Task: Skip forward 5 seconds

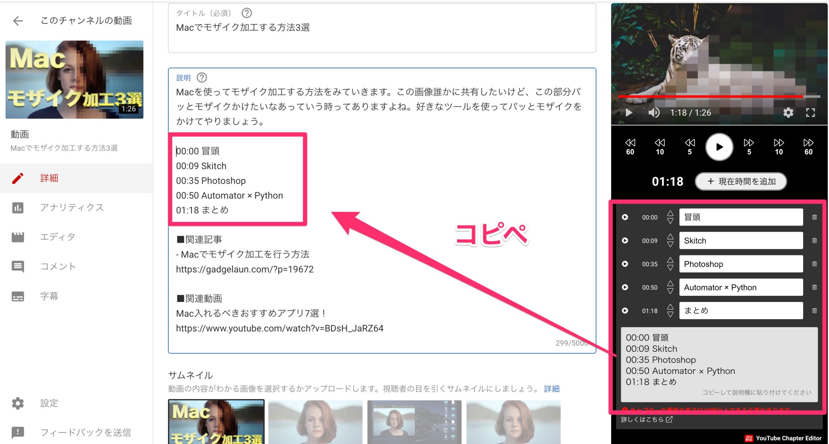Action: point(749,147)
